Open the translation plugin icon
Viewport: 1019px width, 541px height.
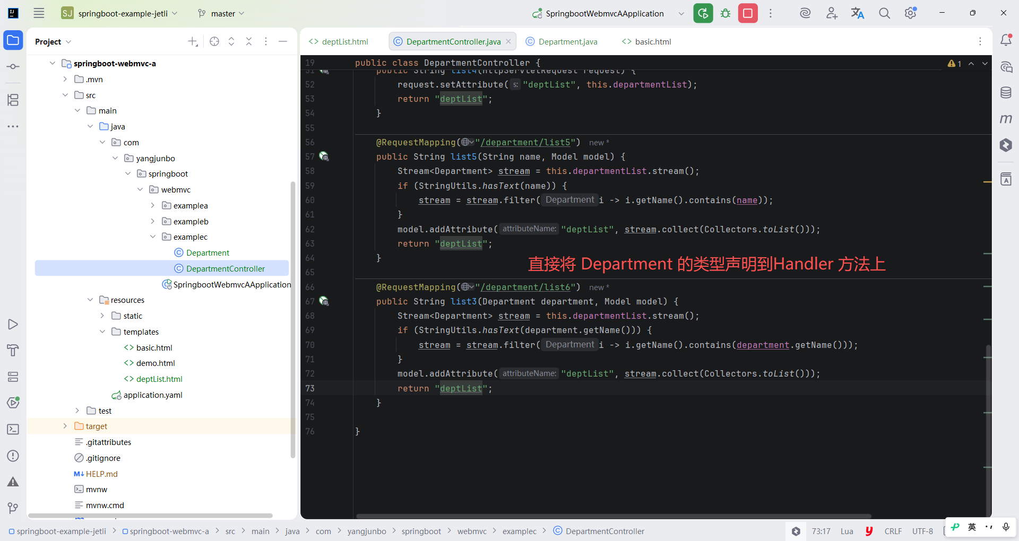click(858, 13)
